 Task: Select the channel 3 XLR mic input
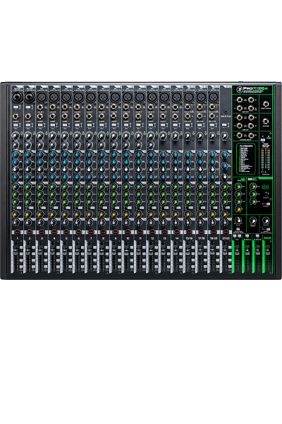coord(42,97)
